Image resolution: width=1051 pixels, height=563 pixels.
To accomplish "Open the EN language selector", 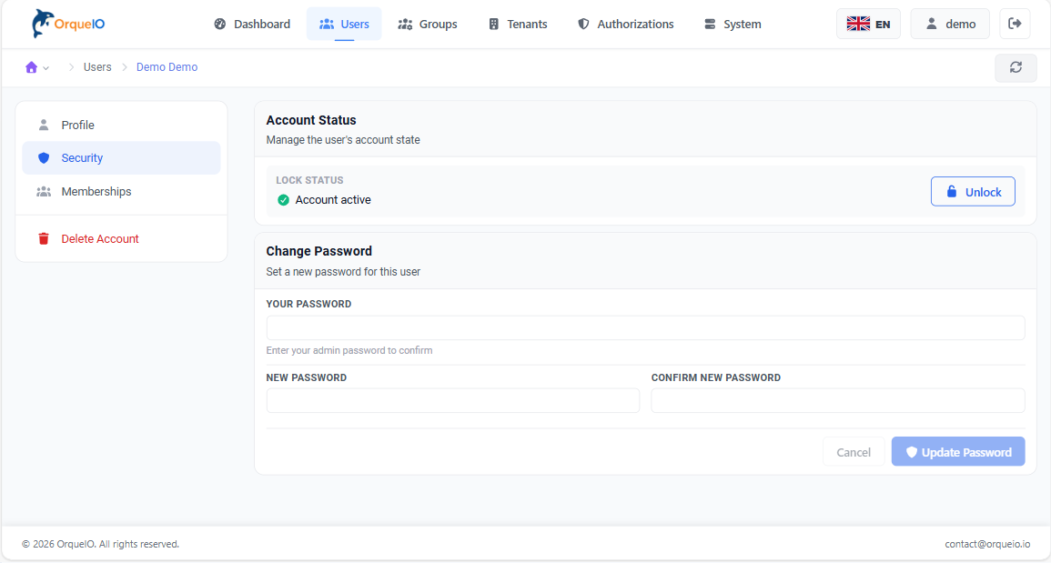I will click(x=868, y=23).
